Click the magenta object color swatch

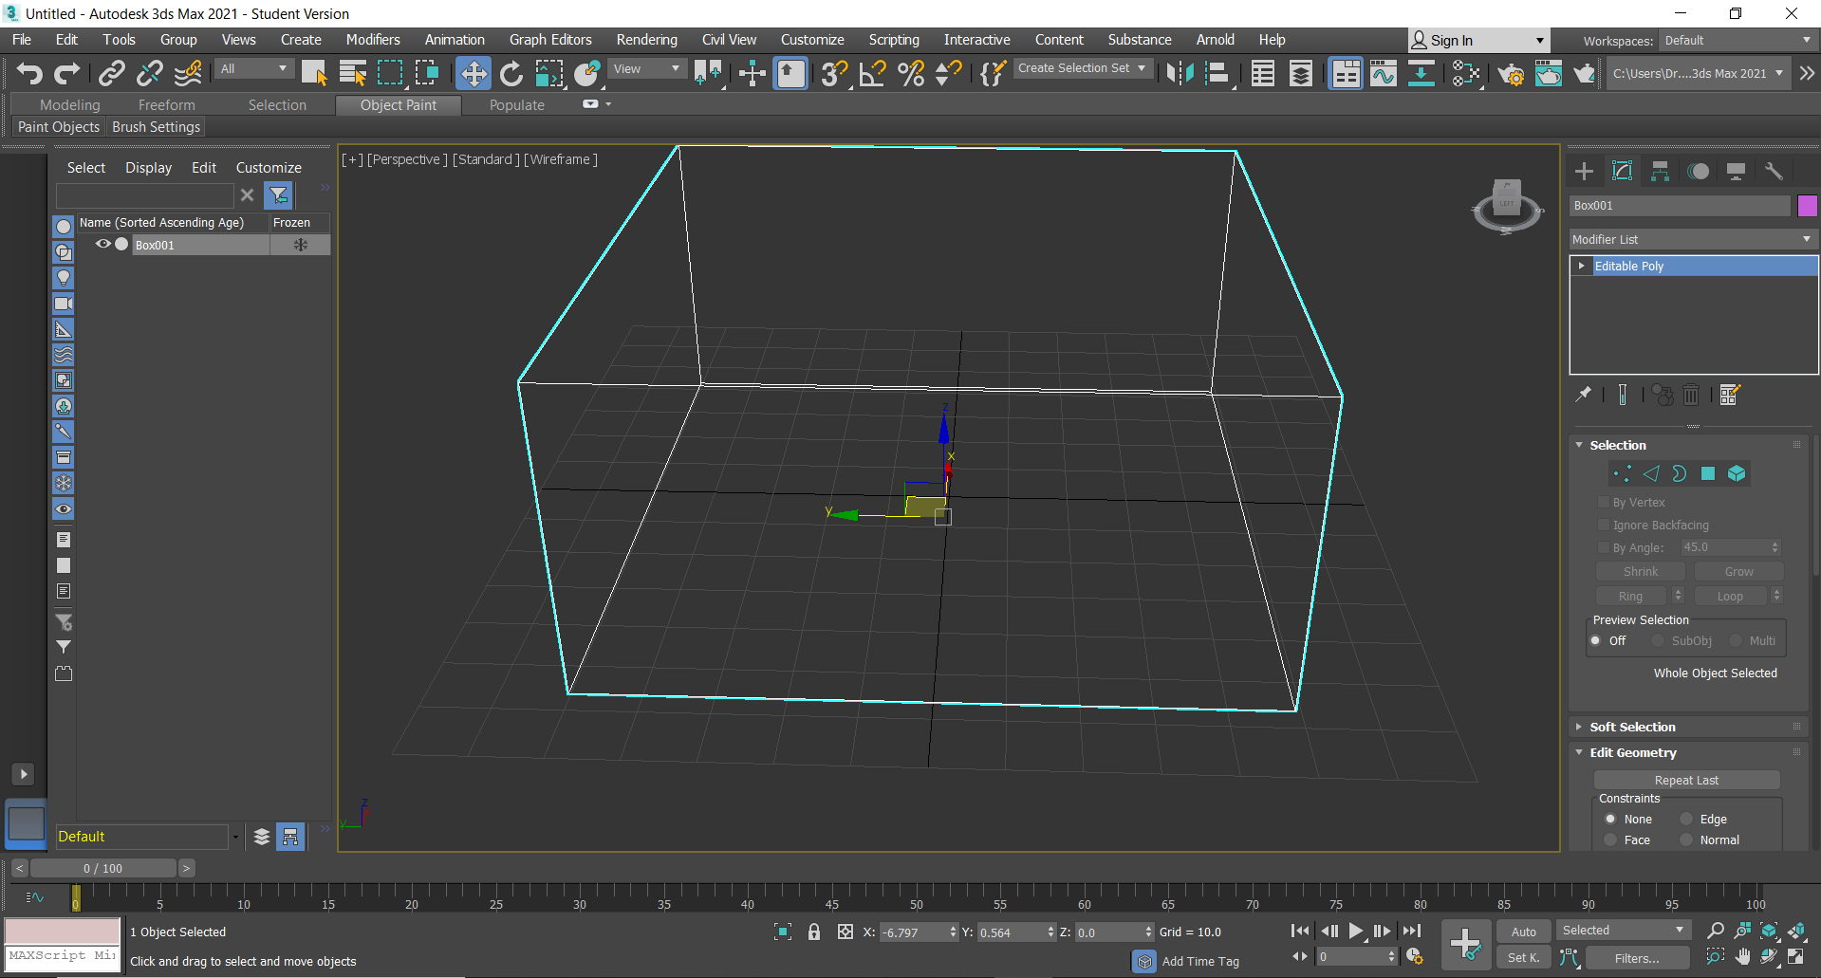(x=1807, y=206)
